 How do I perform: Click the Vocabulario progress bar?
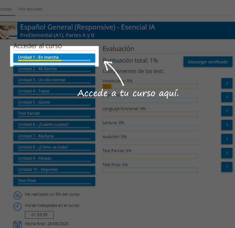click(150, 86)
